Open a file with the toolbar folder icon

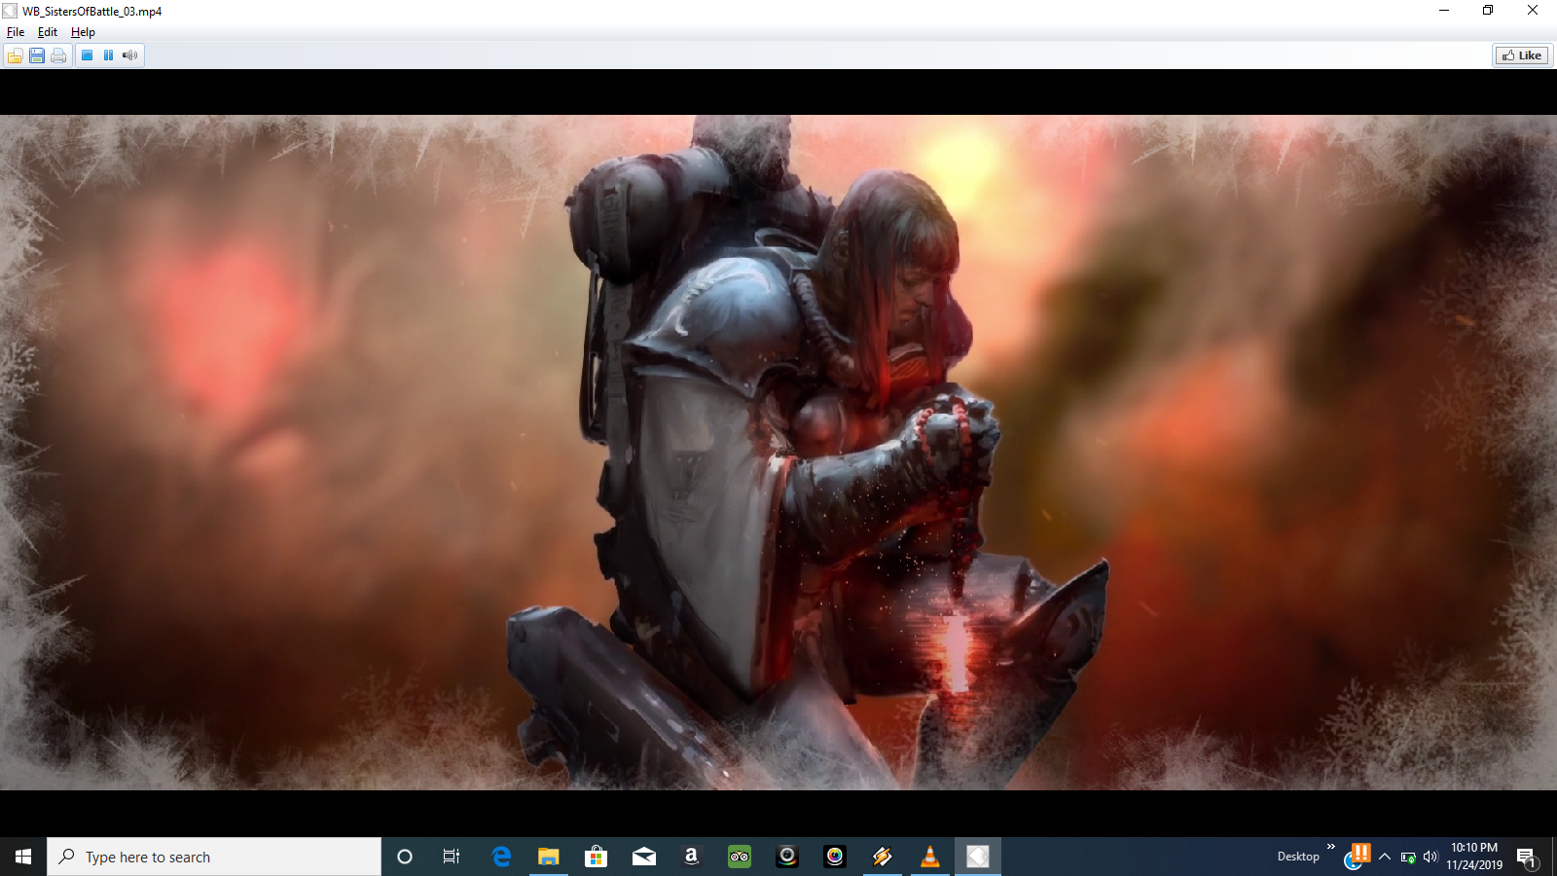click(x=16, y=55)
